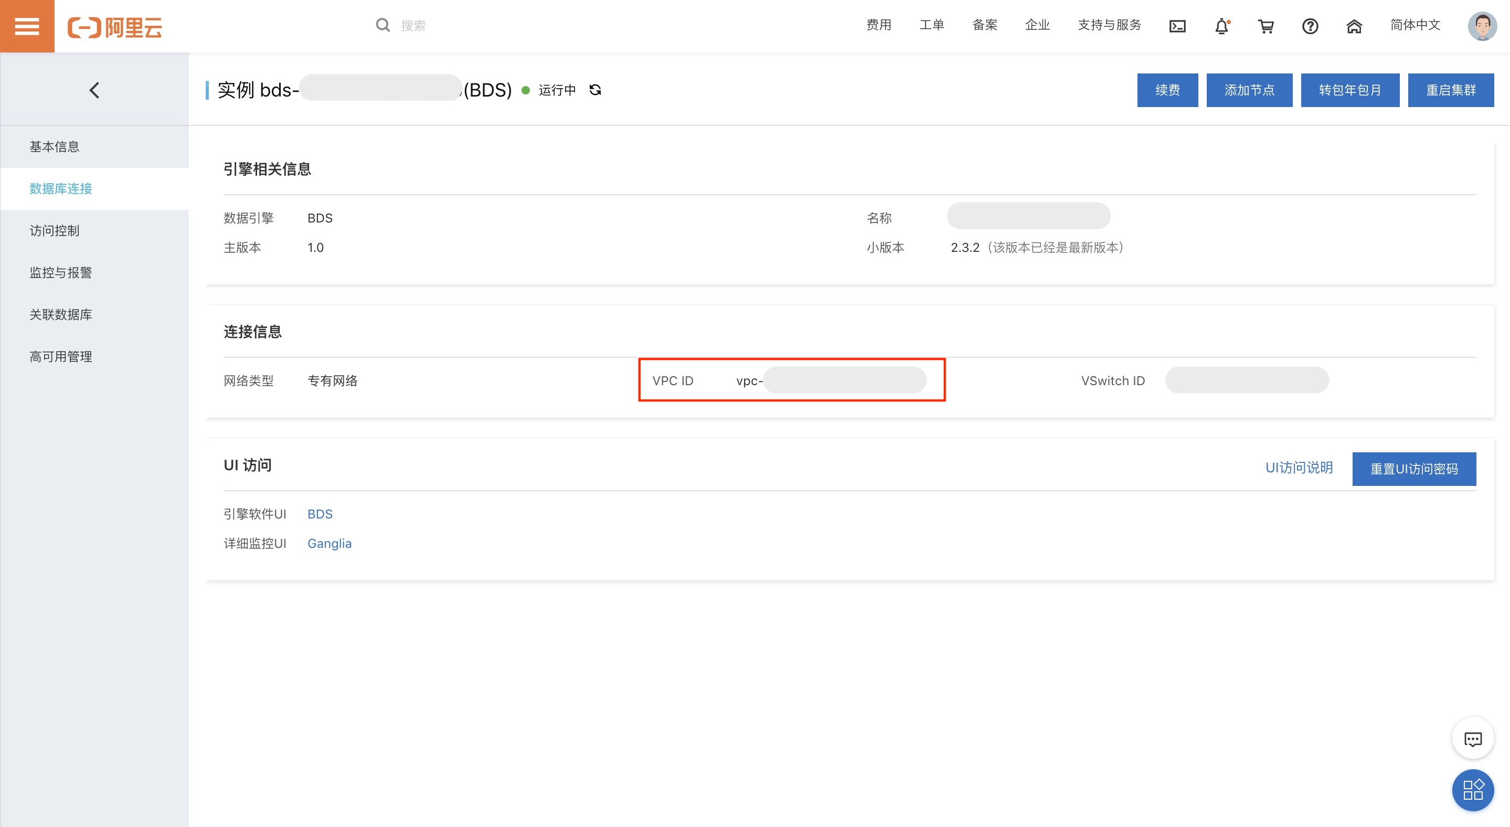Click the 专有网络 network type value
The width and height of the screenshot is (1510, 827).
pyautogui.click(x=332, y=381)
